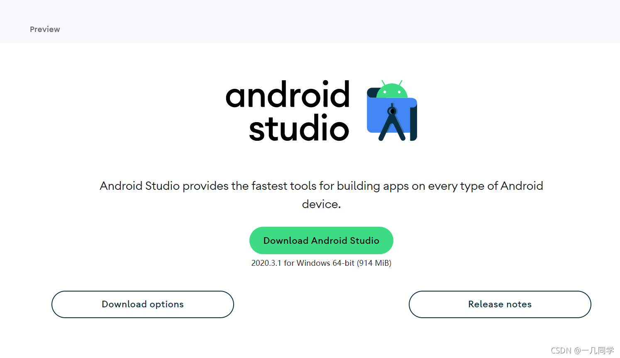
Task: Switch to the Preview tab
Action: (x=45, y=29)
